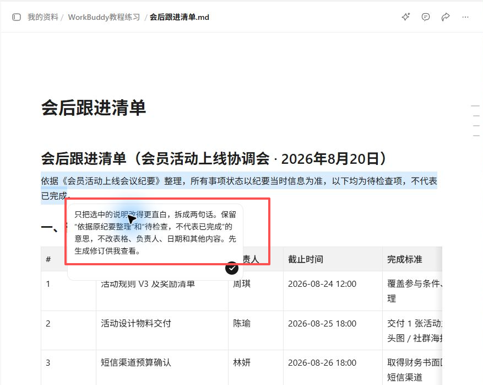Open the comments icon

tap(425, 17)
